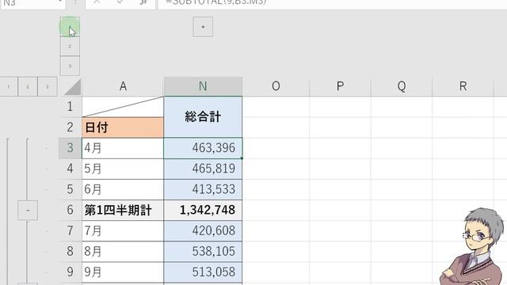
Task: Select row 2 header
Action: [71, 127]
